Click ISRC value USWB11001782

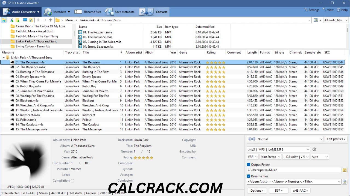pos(333,125)
